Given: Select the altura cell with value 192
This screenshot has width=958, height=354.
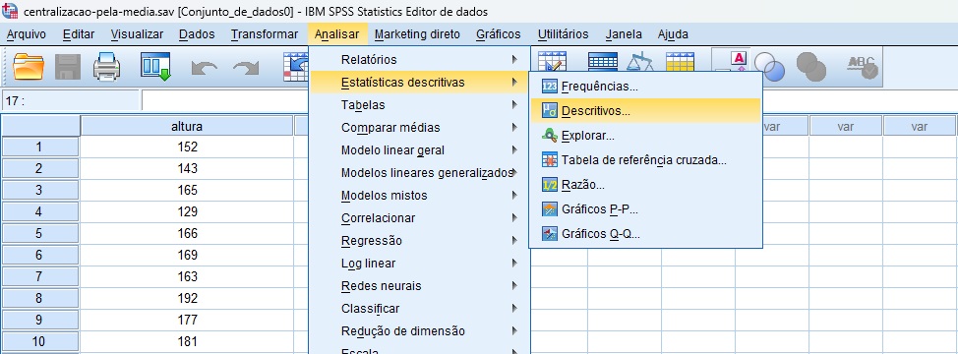Looking at the screenshot, I should [187, 298].
